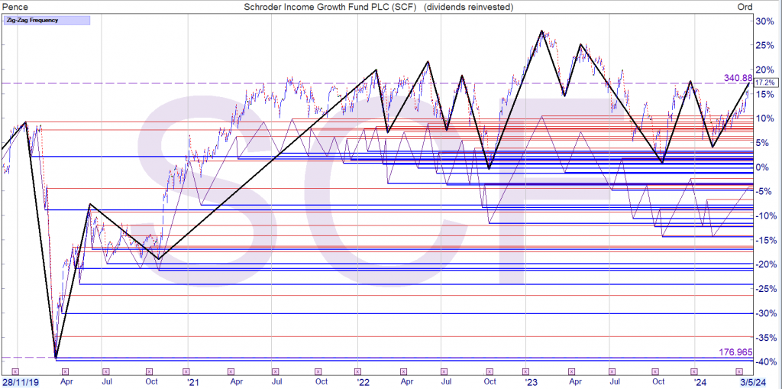
Task: Click the Zig-Zag Frequency indicator label
Action: 47,21
